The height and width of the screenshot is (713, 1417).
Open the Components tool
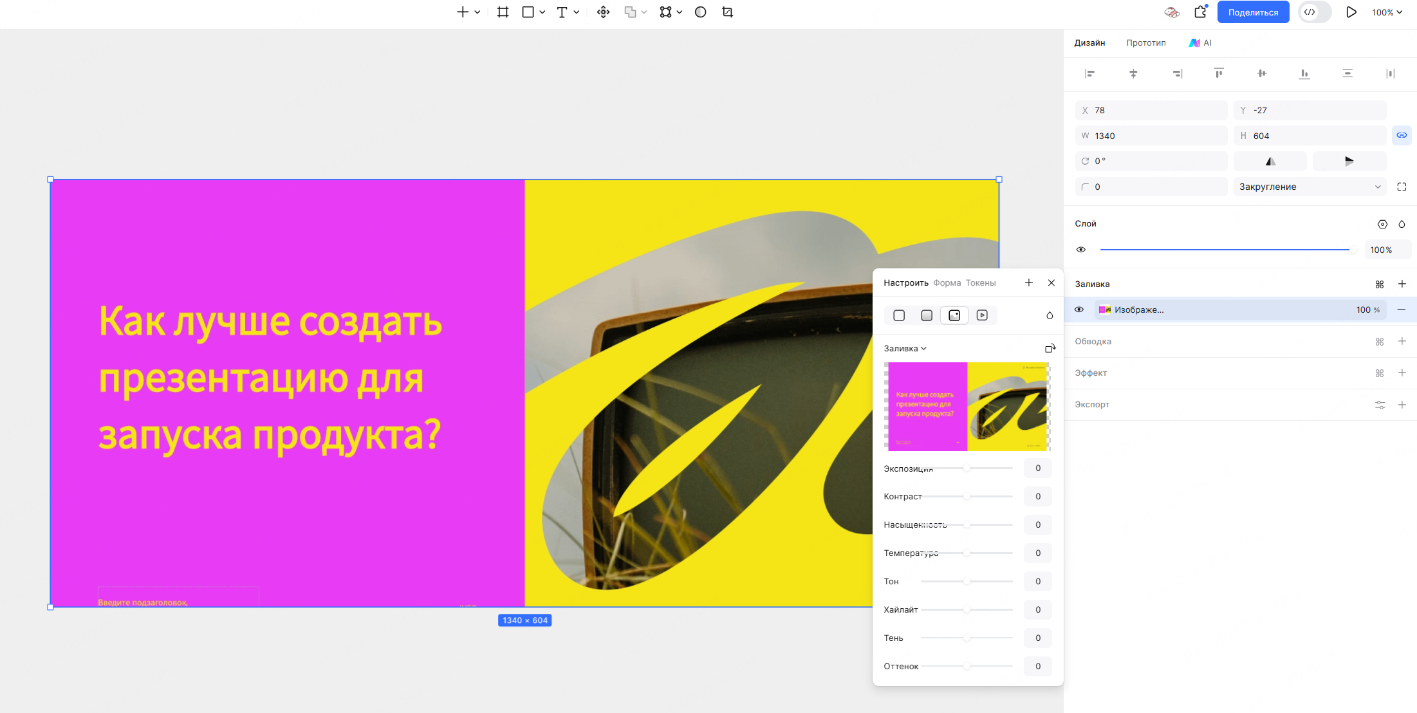[x=665, y=12]
